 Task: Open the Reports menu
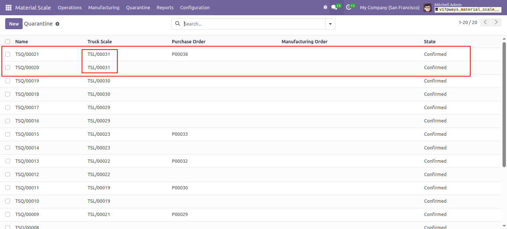click(165, 7)
